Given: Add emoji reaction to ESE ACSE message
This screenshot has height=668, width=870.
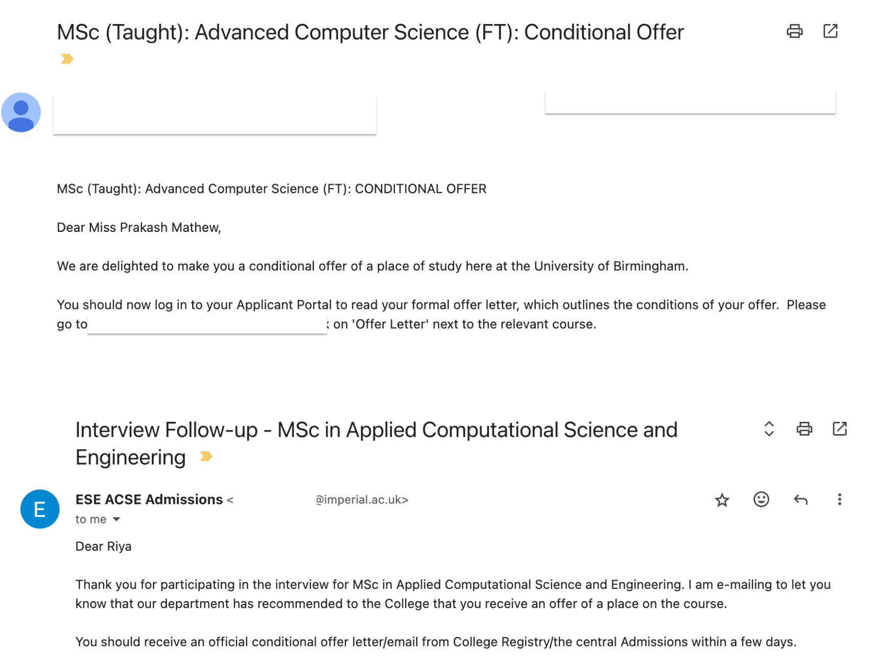Looking at the screenshot, I should 761,499.
